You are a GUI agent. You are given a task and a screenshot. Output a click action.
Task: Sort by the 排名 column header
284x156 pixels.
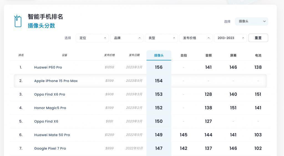tap(21, 55)
